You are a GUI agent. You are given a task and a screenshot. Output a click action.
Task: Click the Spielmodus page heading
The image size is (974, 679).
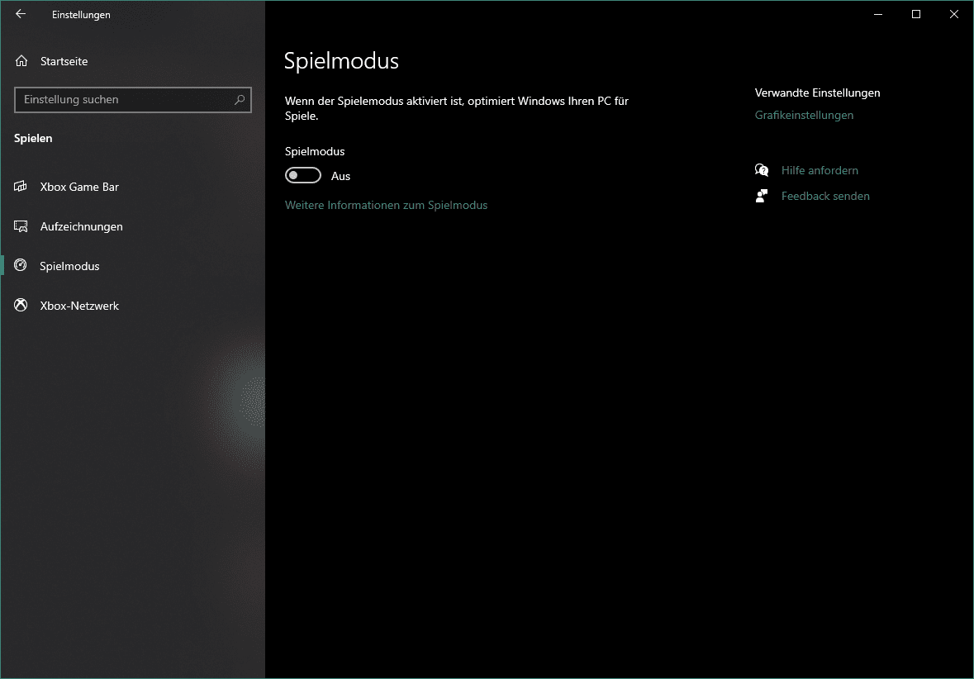(x=341, y=61)
